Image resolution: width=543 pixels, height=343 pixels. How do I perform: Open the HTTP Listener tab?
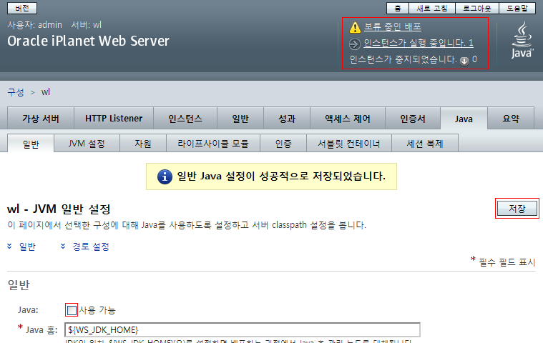pyautogui.click(x=114, y=118)
